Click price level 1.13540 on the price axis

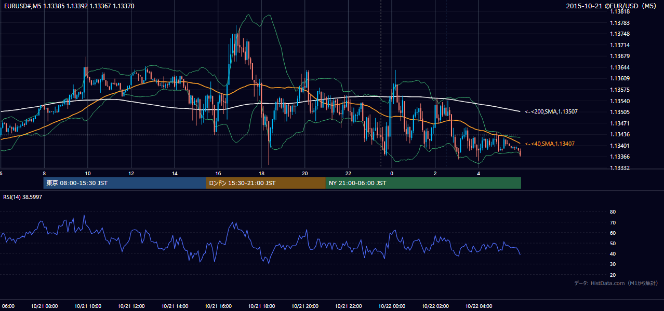(620, 101)
